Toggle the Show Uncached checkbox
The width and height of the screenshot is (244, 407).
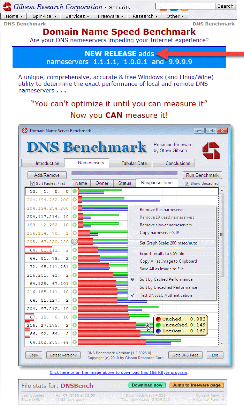(x=187, y=183)
